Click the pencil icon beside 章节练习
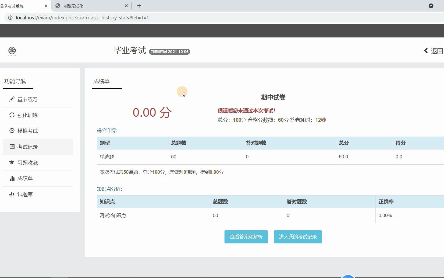444x278 pixels. point(12,99)
